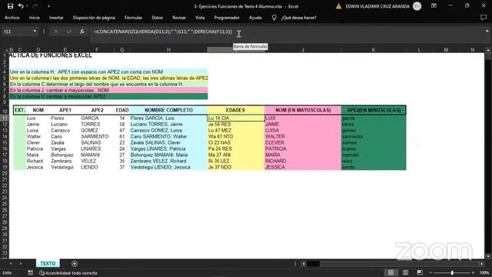This screenshot has width=492, height=277.
Task: Open the Revisar ribbon tab
Action: pyautogui.click(x=179, y=18)
